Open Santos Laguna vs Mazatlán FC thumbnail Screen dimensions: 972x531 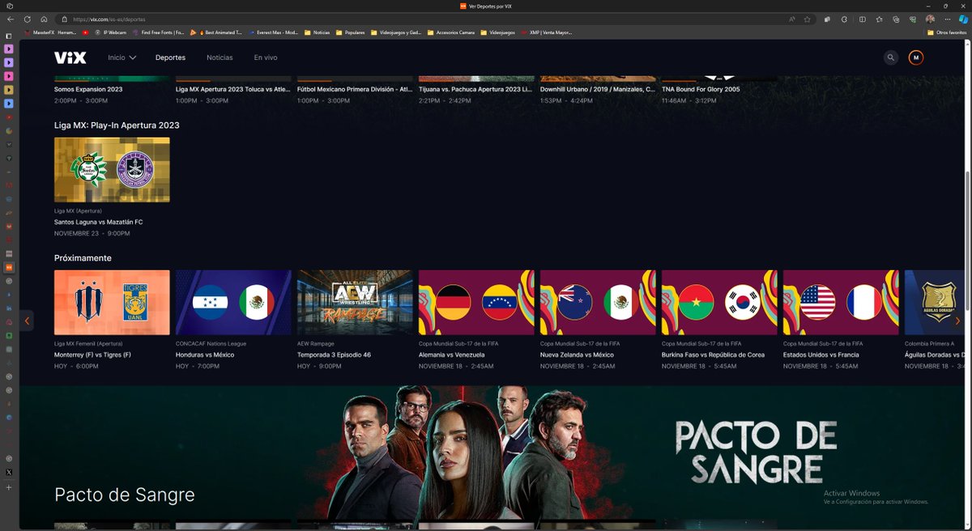click(112, 169)
